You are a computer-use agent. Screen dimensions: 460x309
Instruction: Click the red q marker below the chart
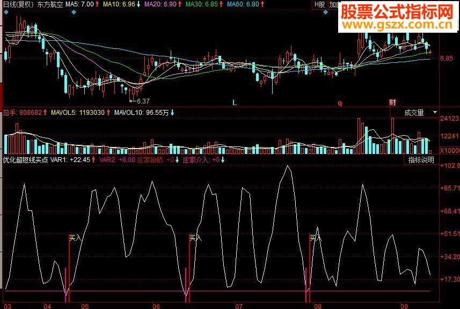click(340, 103)
